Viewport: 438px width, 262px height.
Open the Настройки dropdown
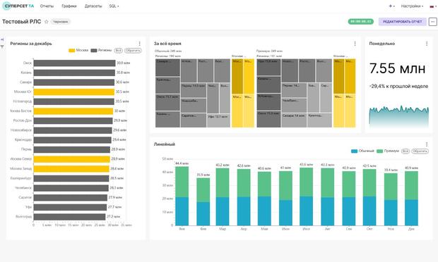(412, 6)
